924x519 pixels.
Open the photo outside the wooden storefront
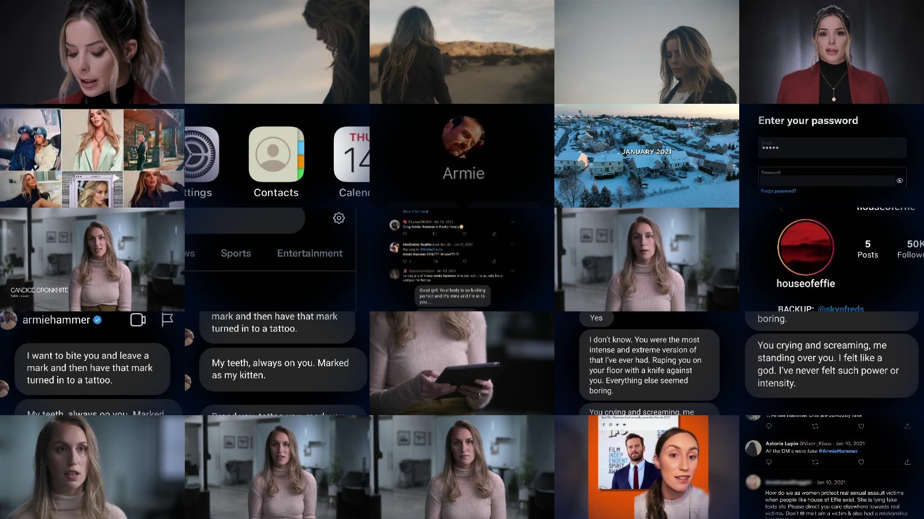(154, 139)
